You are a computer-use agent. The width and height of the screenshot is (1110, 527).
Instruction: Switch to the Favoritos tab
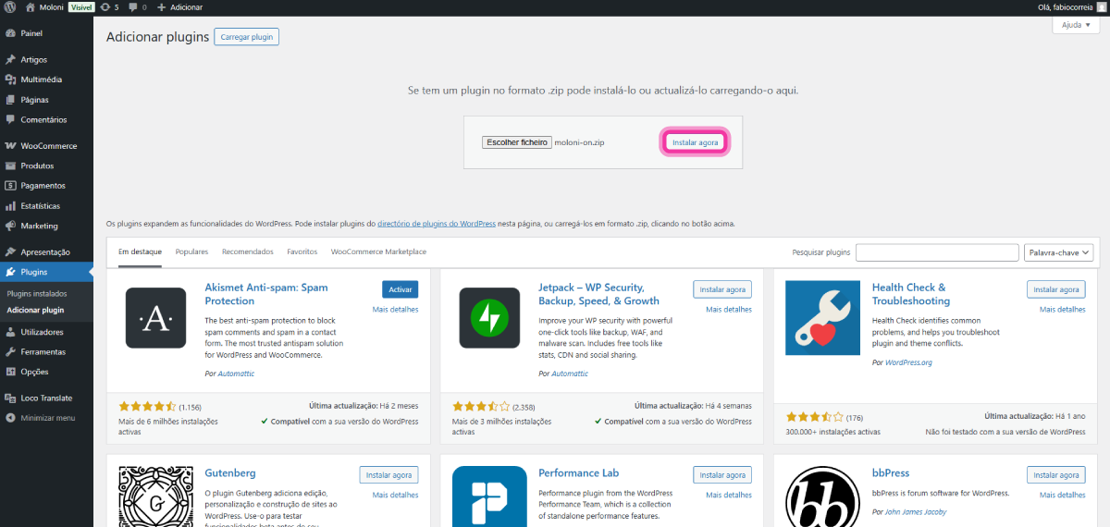point(302,251)
